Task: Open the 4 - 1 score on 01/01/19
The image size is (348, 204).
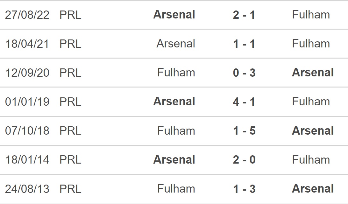Action: [244, 102]
